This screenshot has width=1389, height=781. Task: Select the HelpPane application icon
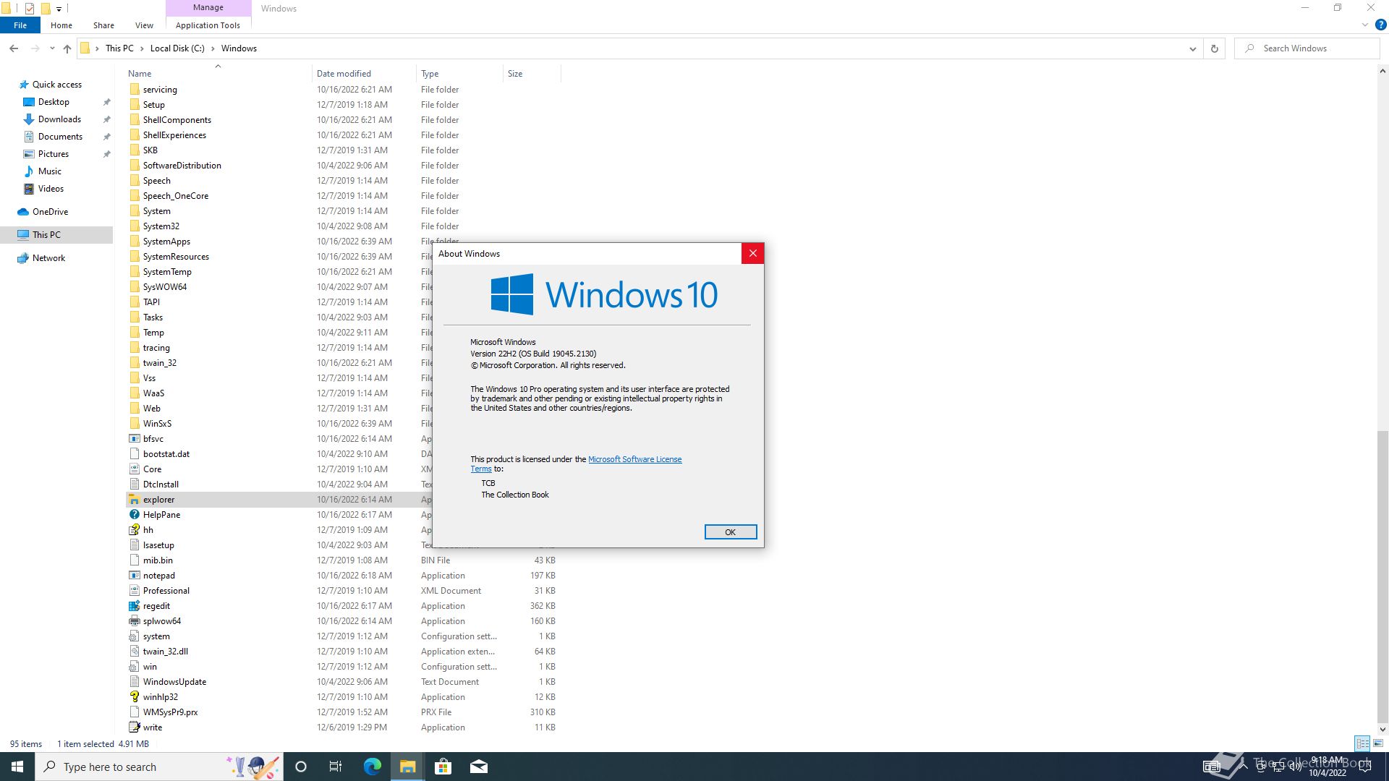click(x=134, y=515)
